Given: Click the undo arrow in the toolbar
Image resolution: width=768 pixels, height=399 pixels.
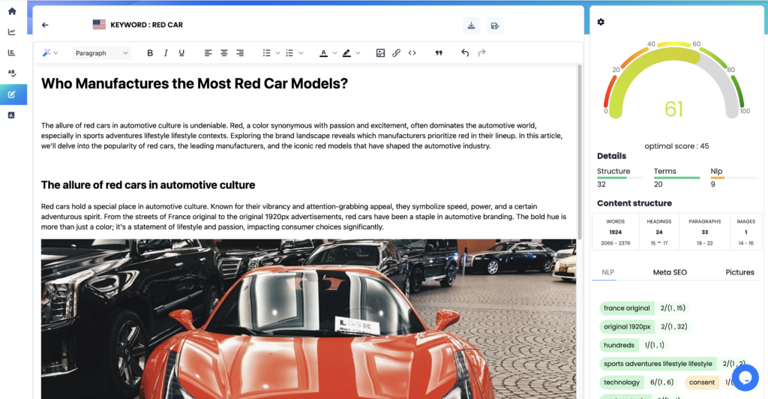Looking at the screenshot, I should tap(465, 53).
